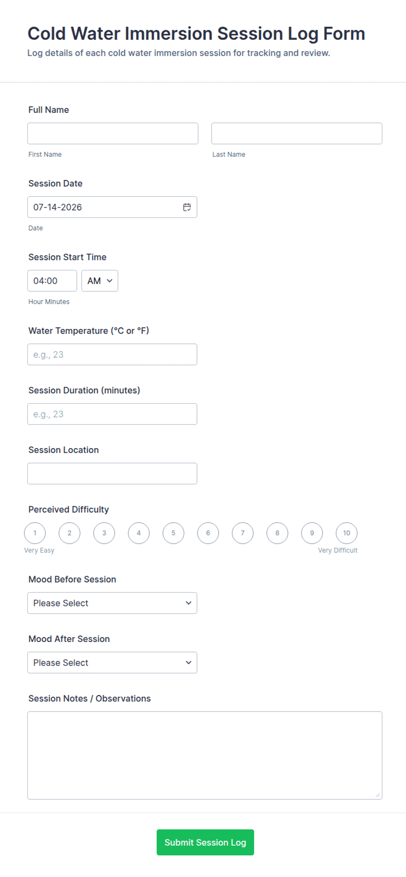
Task: Pick difficulty rating 8
Action: (277, 533)
